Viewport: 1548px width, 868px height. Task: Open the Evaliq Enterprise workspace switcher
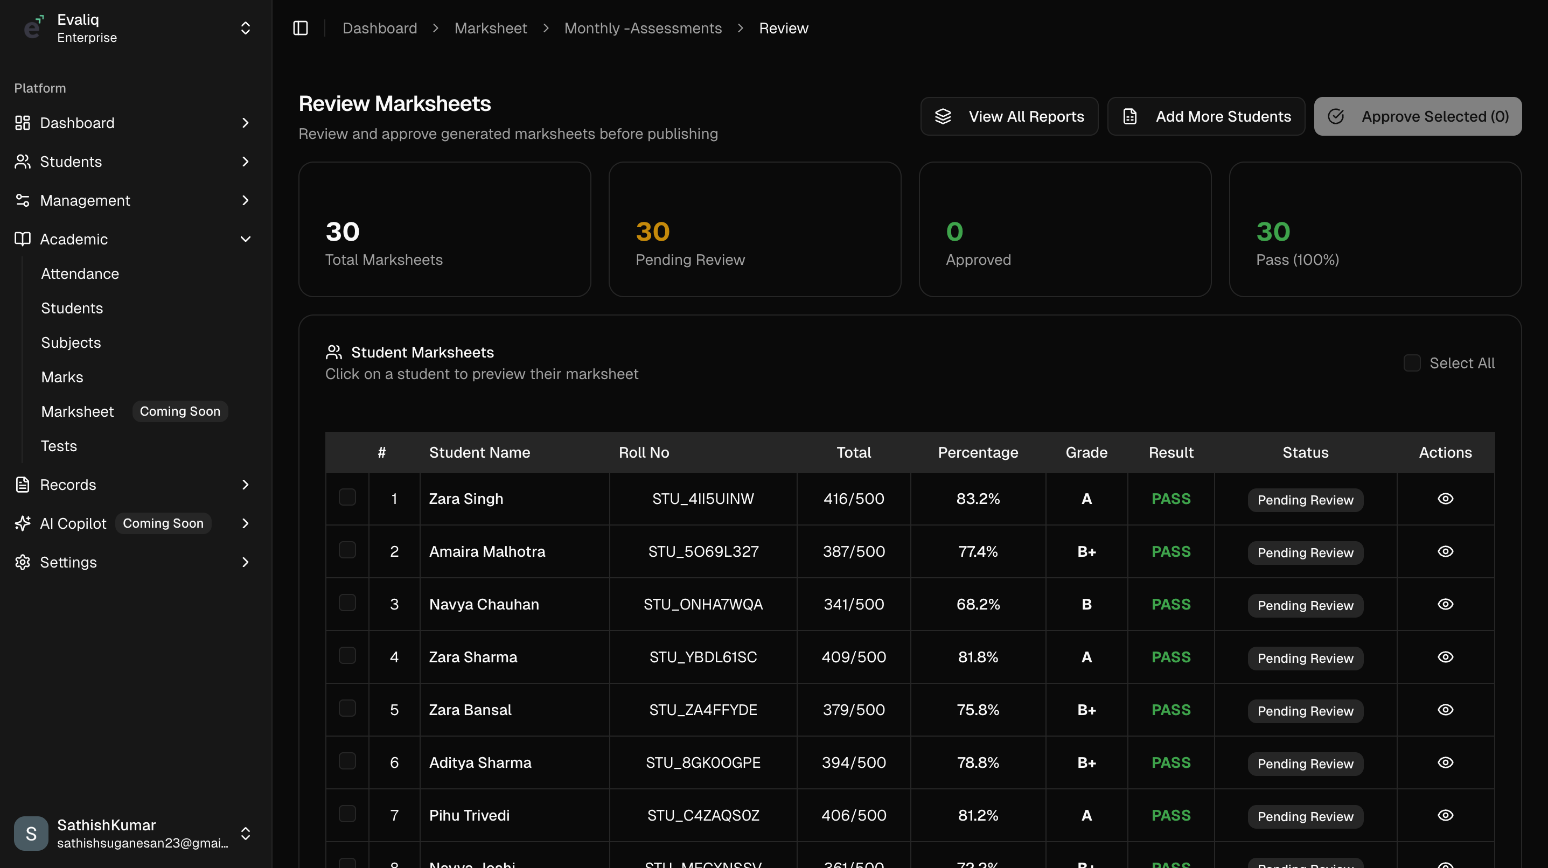coord(245,28)
